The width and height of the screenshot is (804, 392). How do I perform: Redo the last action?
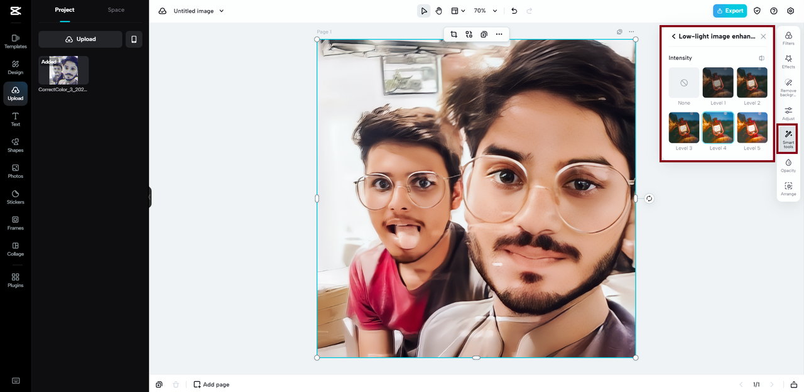pyautogui.click(x=530, y=11)
